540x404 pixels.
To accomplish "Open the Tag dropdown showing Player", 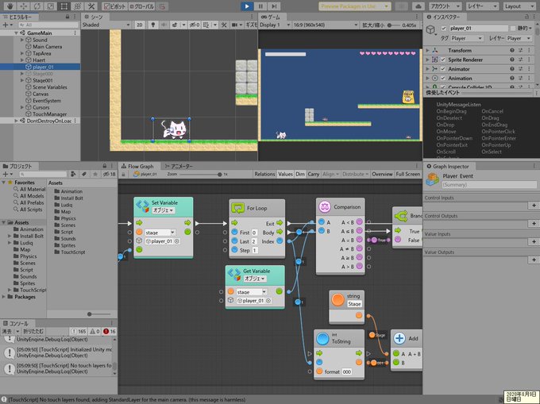I will [x=466, y=38].
